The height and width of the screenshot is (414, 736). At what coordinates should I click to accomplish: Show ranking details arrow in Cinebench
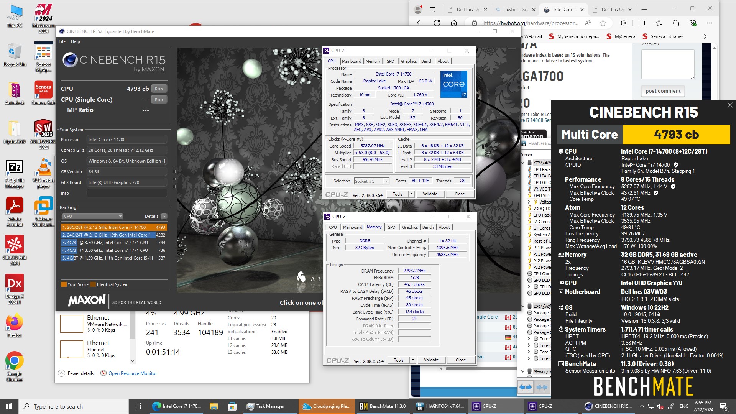(164, 216)
